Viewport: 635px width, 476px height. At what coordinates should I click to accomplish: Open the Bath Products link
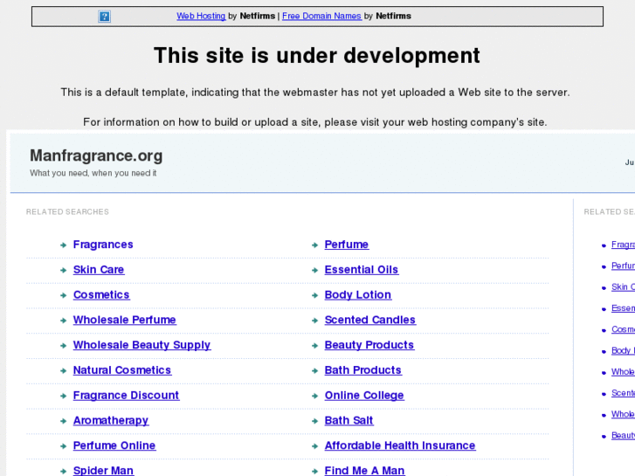tap(362, 370)
